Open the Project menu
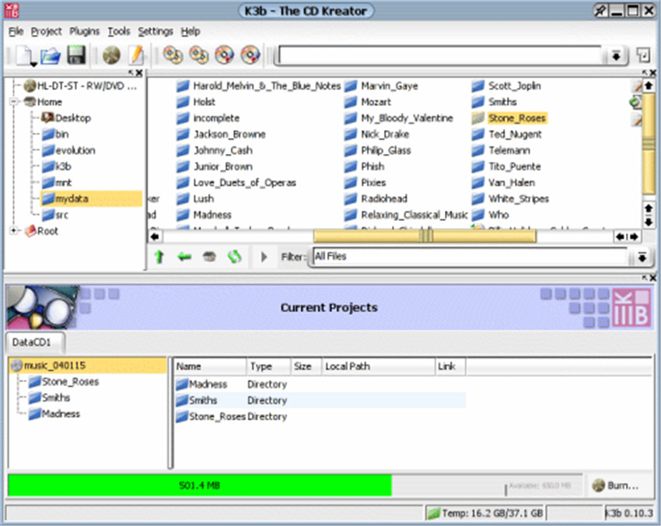 point(47,31)
